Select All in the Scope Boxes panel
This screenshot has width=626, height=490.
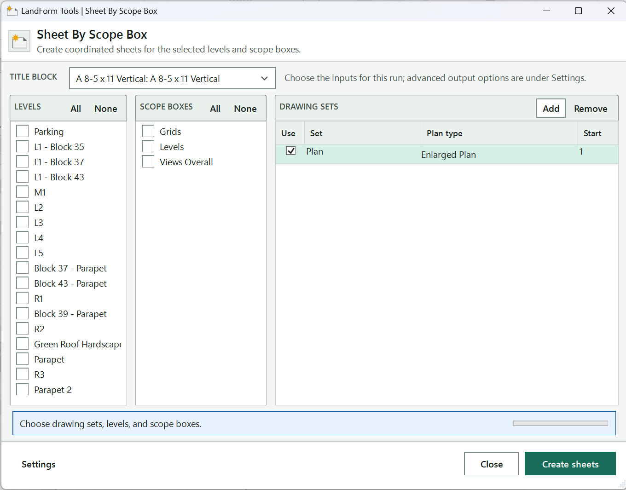215,109
